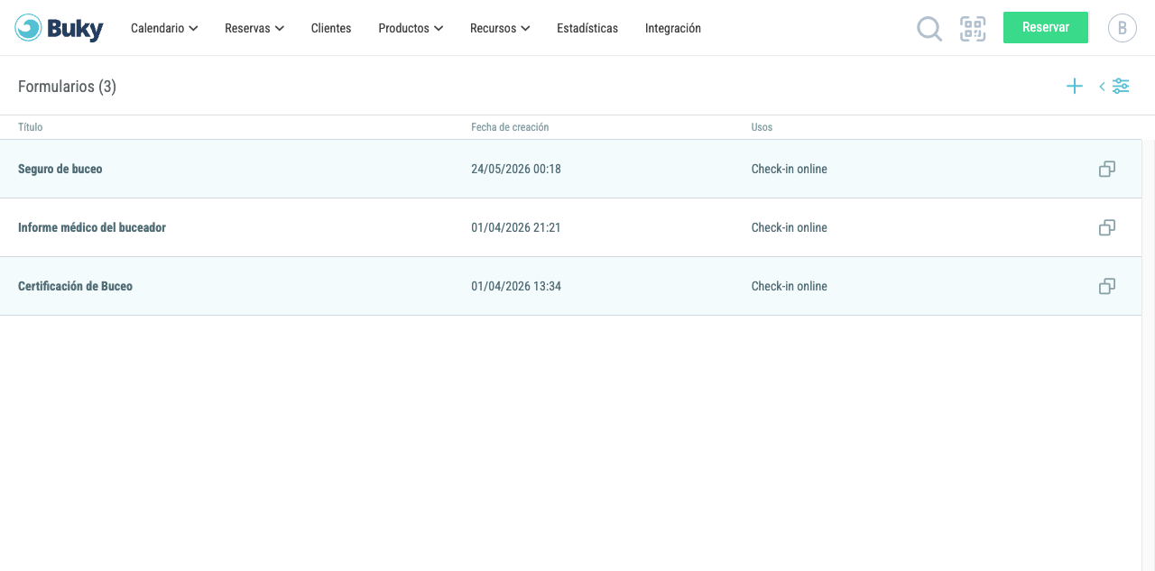The width and height of the screenshot is (1155, 571).
Task: Expand the Calendario dropdown menu
Action: click(x=164, y=28)
